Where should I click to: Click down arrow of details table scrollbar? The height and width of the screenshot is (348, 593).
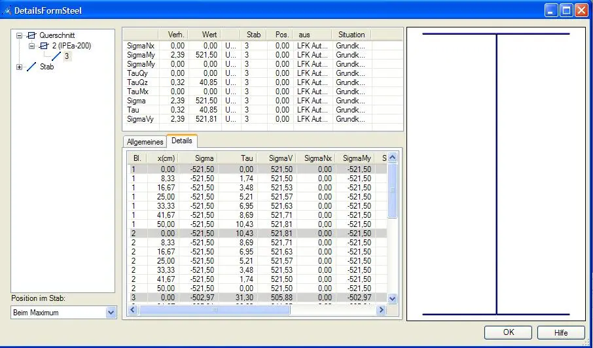(x=393, y=298)
